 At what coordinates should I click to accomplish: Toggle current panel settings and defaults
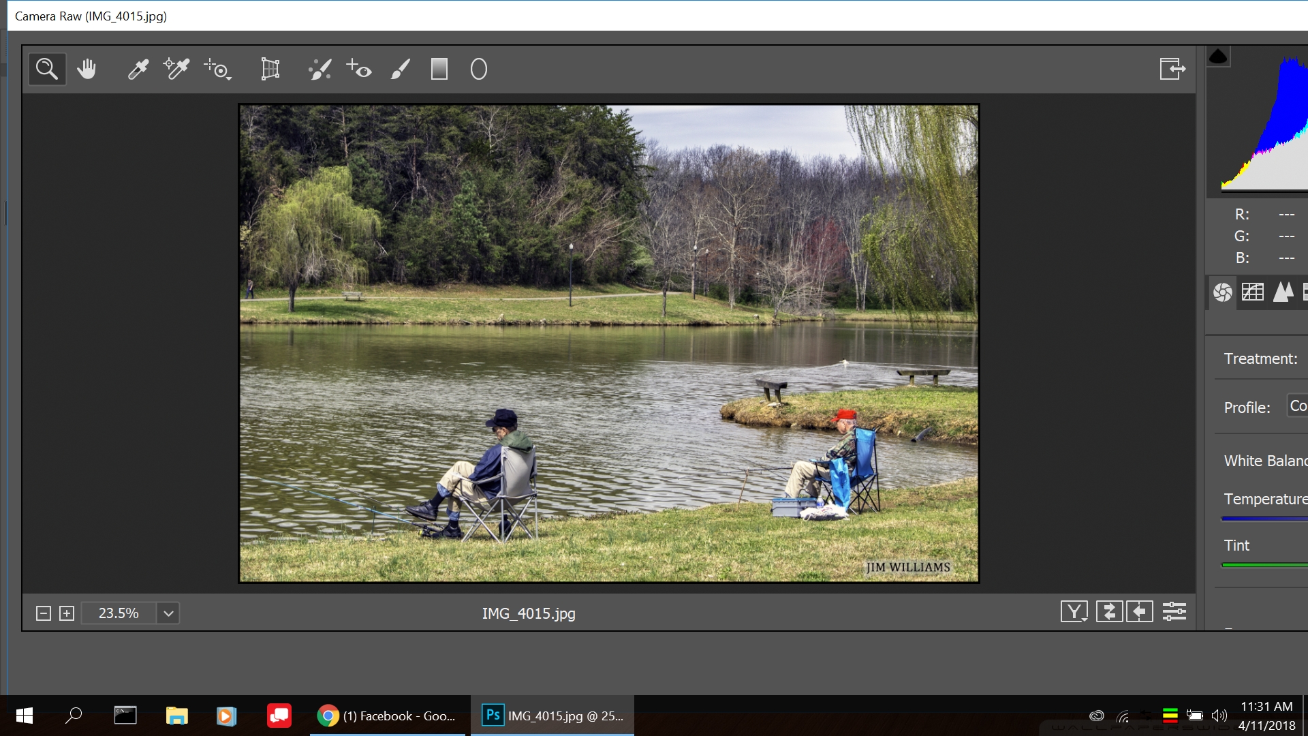[1174, 611]
